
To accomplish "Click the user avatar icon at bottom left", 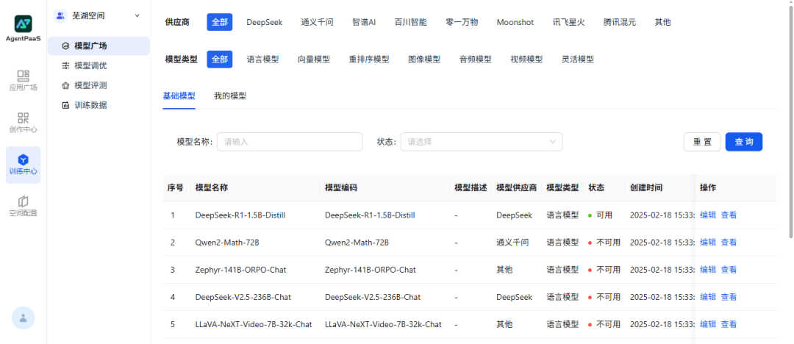I will coord(23,318).
